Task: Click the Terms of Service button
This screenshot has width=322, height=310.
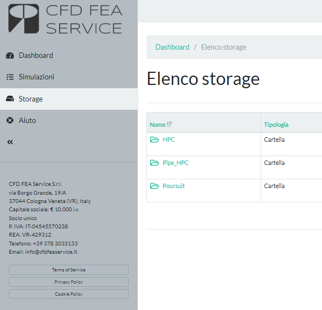Action: (x=68, y=270)
